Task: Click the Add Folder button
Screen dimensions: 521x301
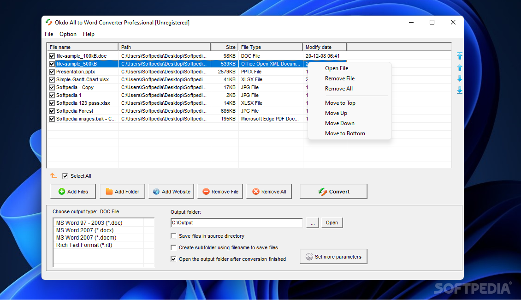Action: (122, 192)
